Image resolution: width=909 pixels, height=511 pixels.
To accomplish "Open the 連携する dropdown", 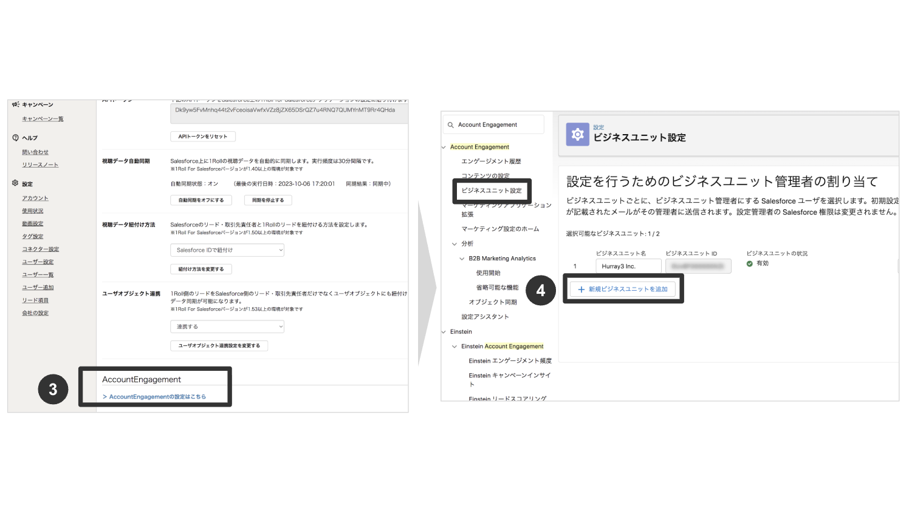I will coord(227,326).
